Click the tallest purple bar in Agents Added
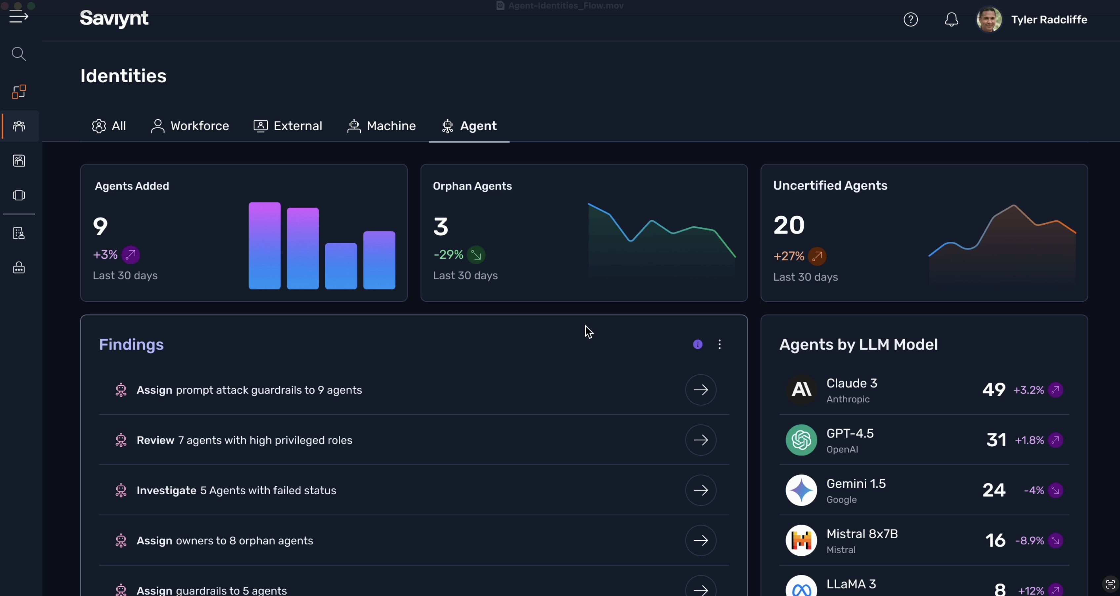1120x596 pixels. pyautogui.click(x=264, y=246)
